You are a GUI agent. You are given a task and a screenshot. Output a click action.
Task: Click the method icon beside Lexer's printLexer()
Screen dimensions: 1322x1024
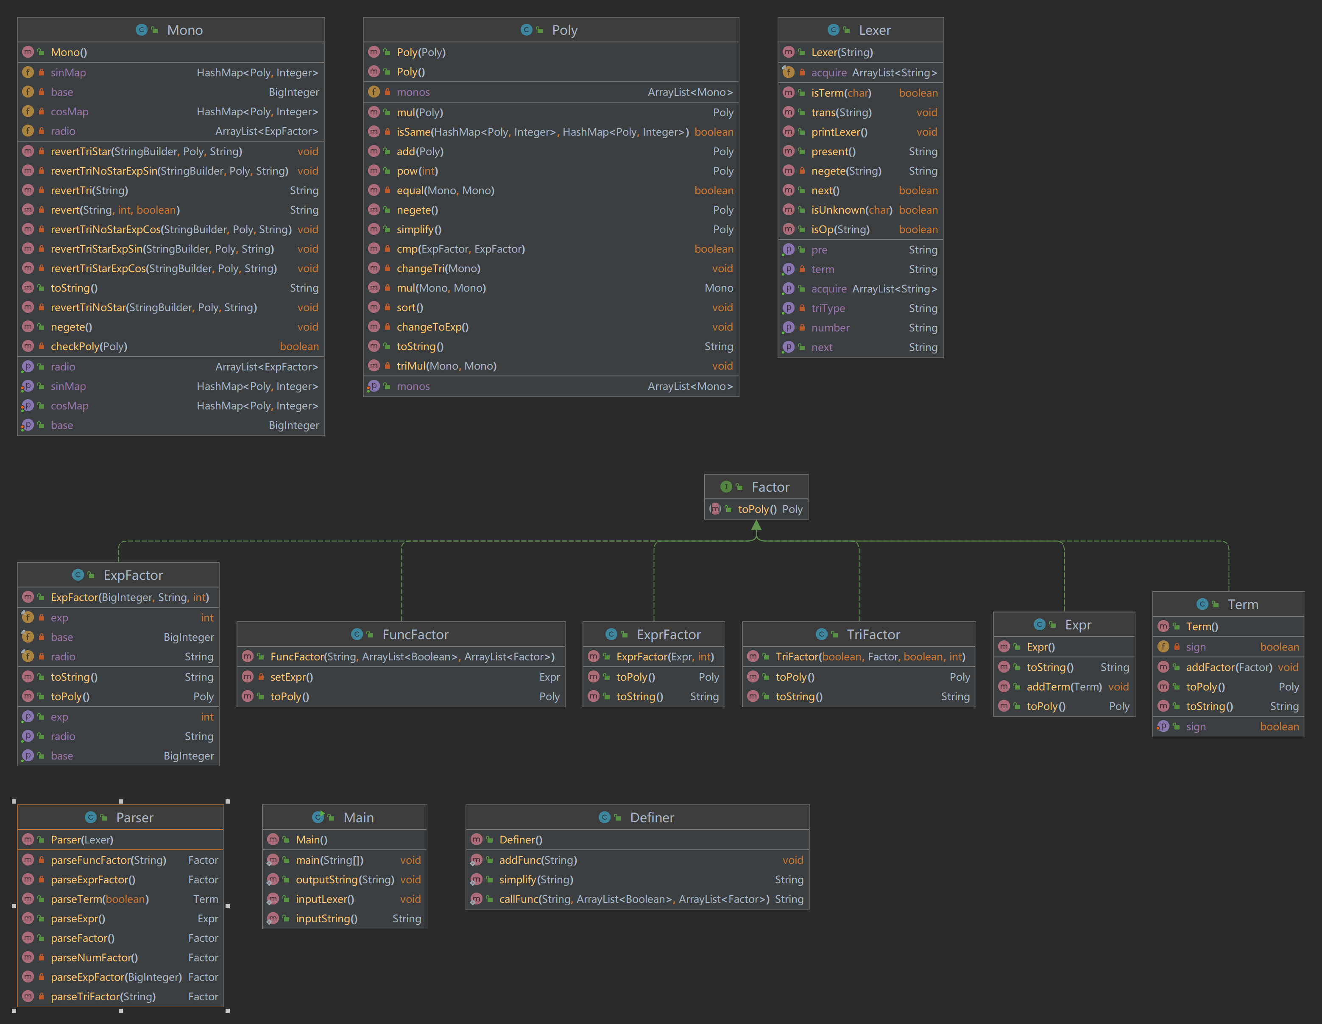788,132
